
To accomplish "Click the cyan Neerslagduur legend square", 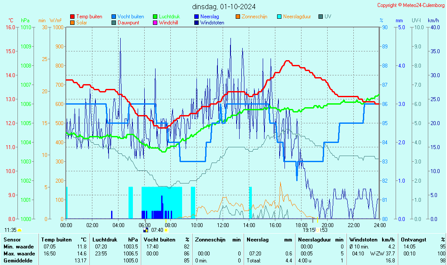I will click(279, 17).
